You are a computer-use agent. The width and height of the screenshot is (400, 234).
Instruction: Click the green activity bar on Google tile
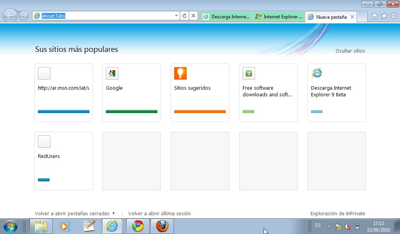pyautogui.click(x=132, y=112)
